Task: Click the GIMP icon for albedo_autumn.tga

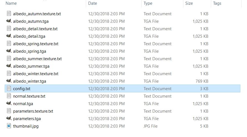Action: tap(9, 21)
